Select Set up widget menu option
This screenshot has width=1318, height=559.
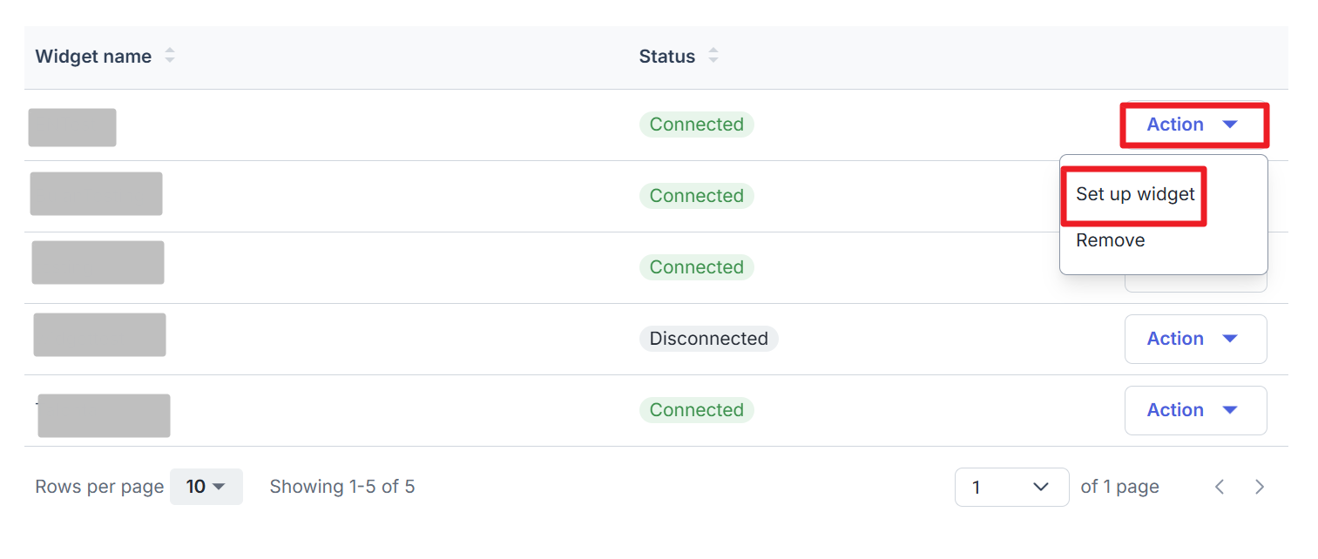(x=1135, y=194)
